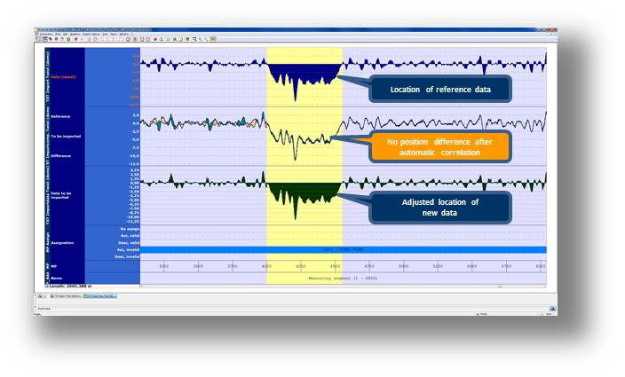Click the first icon in the top toolbar
The height and width of the screenshot is (377, 625).
(37, 39)
